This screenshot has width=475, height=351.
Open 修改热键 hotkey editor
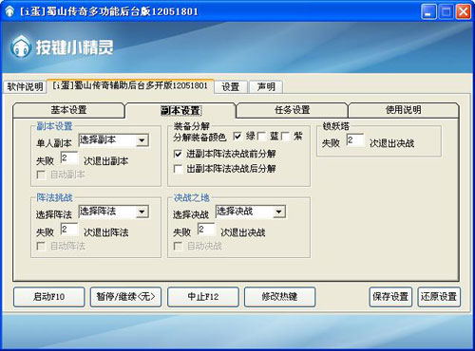point(279,297)
